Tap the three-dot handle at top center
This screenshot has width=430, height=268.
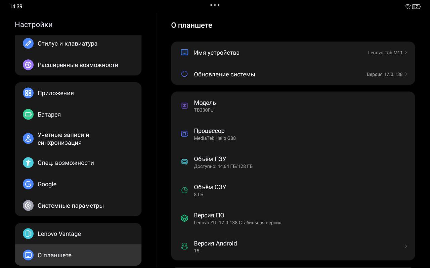click(215, 5)
